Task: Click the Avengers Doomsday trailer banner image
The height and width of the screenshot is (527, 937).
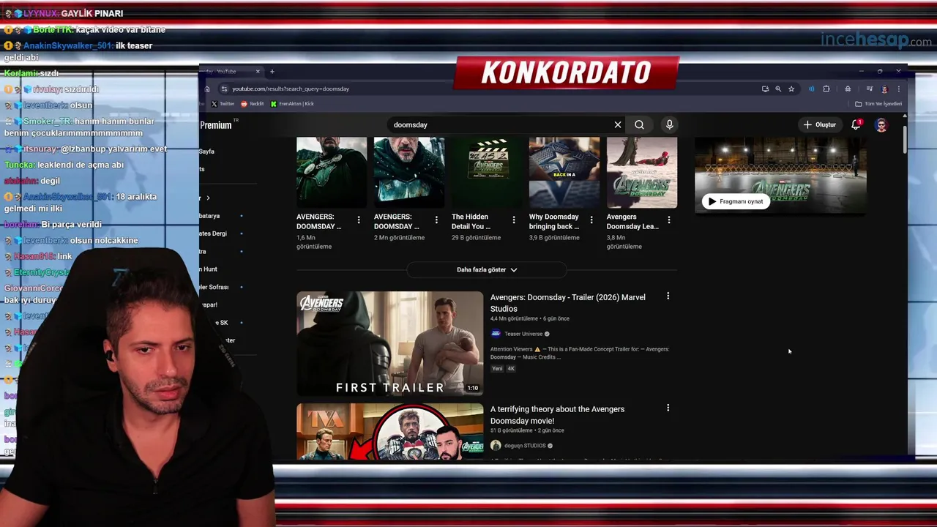Action: tap(780, 176)
